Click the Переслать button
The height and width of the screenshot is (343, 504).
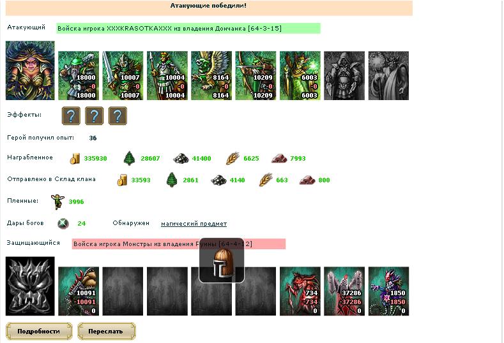click(107, 331)
